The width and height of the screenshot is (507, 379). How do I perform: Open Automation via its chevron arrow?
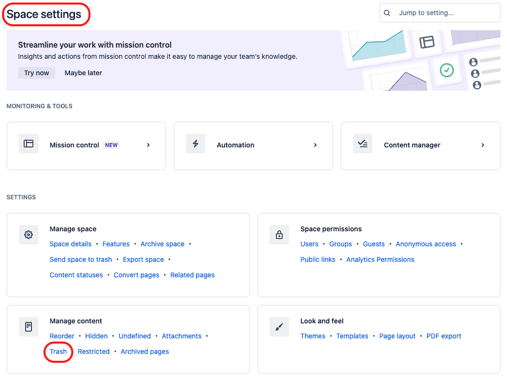(315, 145)
